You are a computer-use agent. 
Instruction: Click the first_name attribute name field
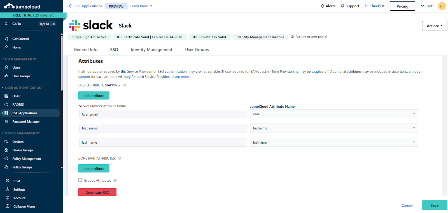click(x=163, y=128)
